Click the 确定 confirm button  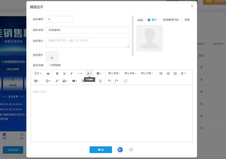[101, 150]
